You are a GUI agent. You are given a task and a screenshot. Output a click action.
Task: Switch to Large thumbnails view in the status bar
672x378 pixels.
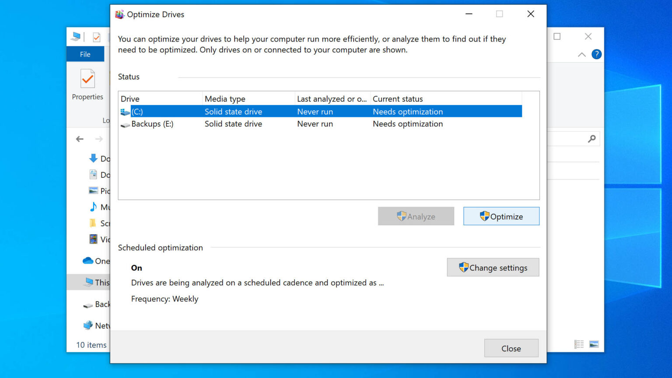[x=594, y=344]
